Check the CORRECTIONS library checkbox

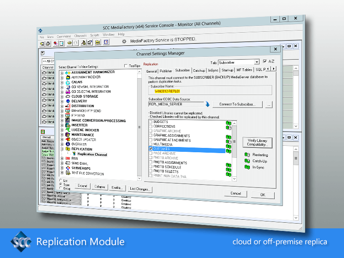point(151,126)
